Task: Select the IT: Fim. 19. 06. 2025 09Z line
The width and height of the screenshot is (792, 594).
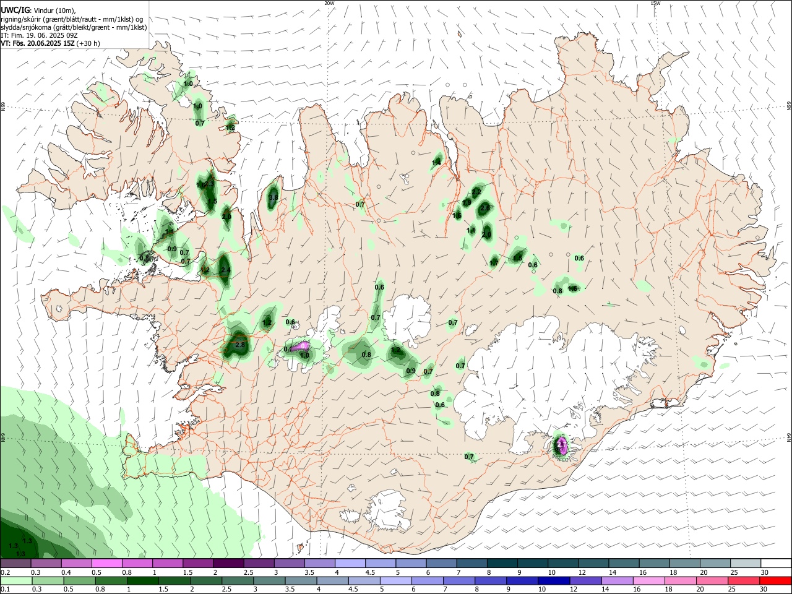Action: point(39,35)
